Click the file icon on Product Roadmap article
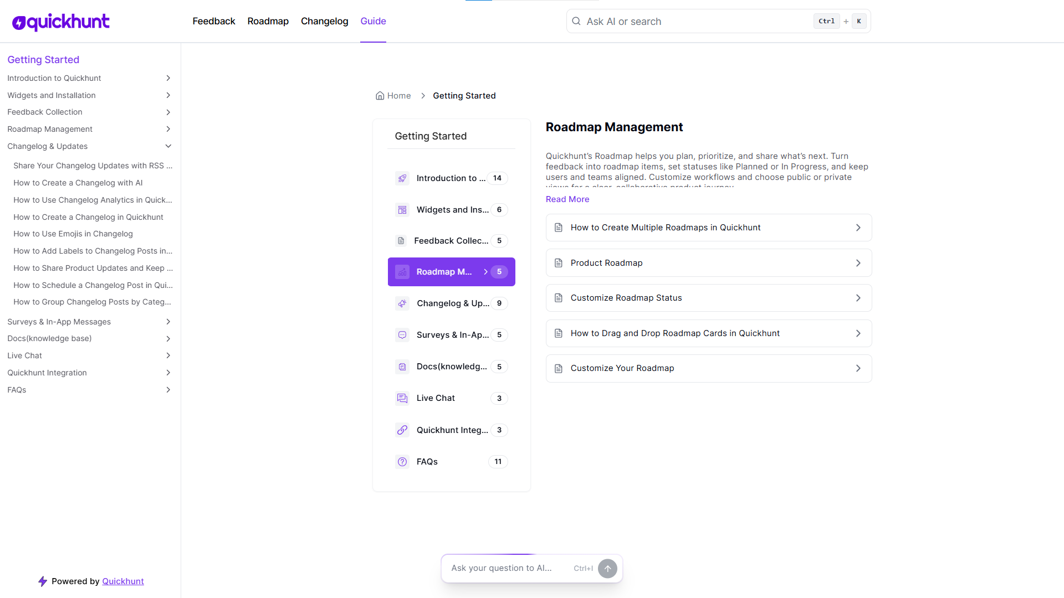The height and width of the screenshot is (598, 1064). tap(559, 263)
